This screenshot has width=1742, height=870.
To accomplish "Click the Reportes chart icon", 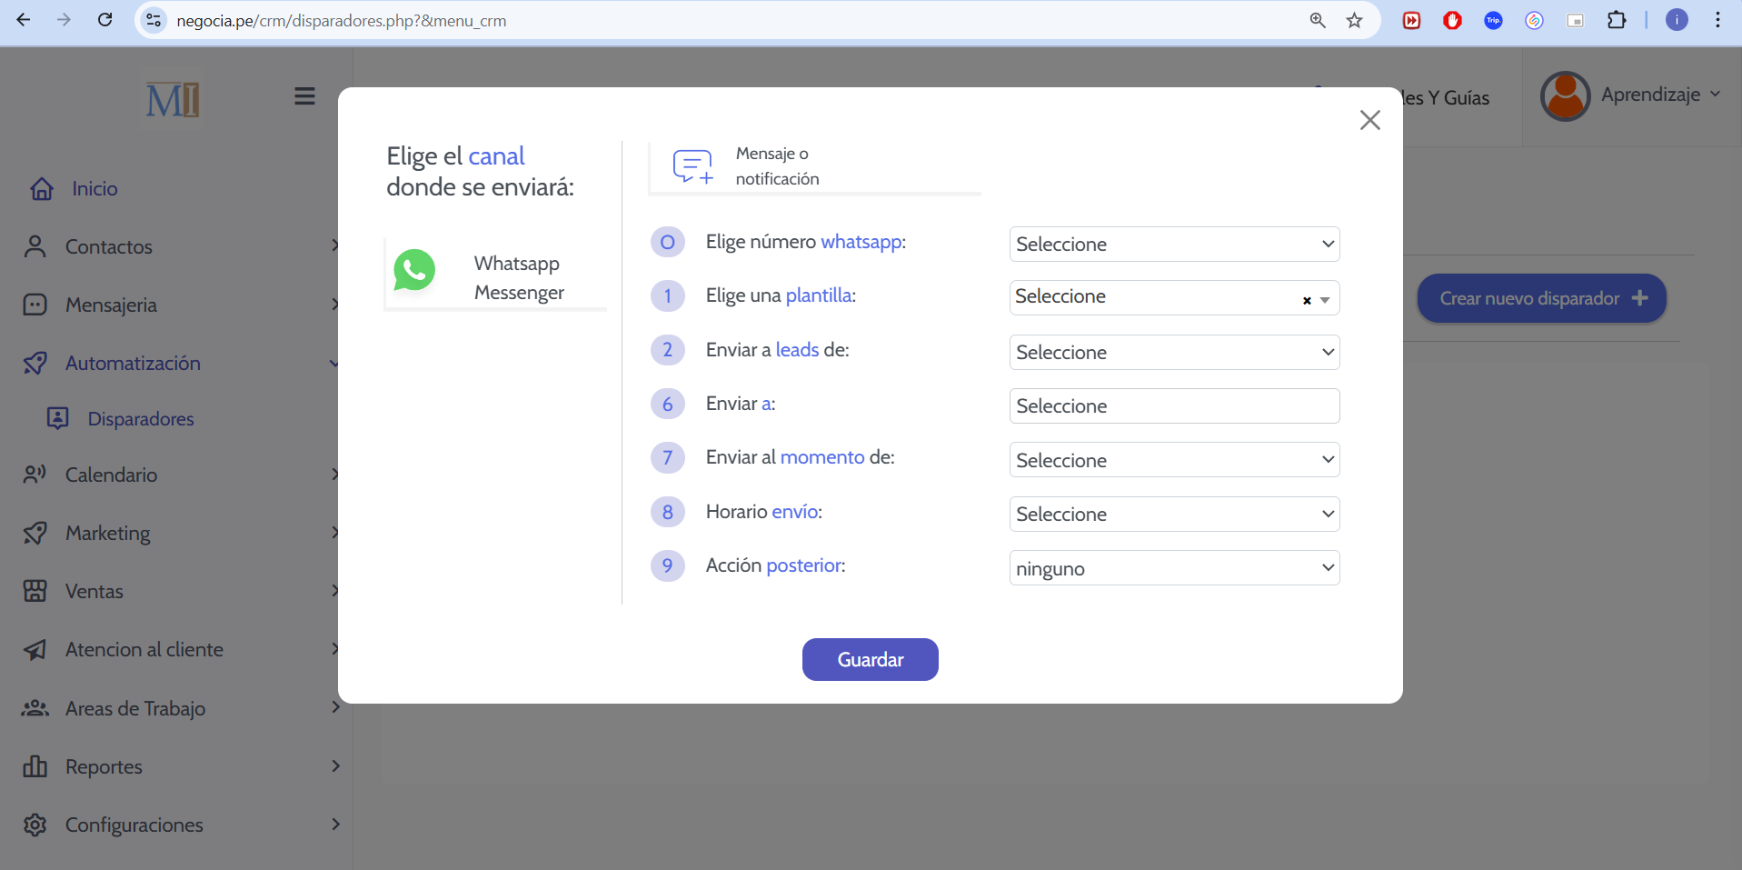I will tap(35, 766).
